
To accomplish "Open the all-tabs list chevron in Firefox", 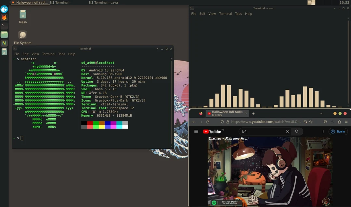I will coord(321,113).
